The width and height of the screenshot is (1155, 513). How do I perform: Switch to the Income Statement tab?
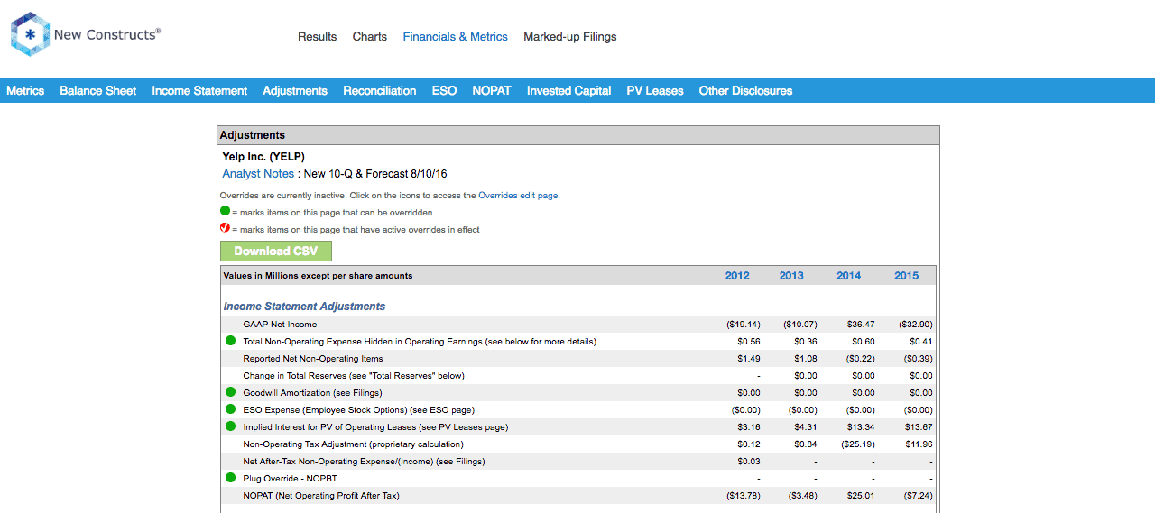(x=199, y=90)
